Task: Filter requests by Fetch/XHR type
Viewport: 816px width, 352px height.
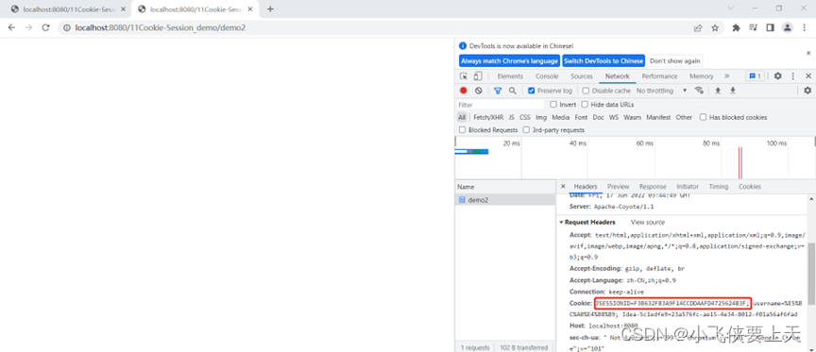Action: [489, 118]
